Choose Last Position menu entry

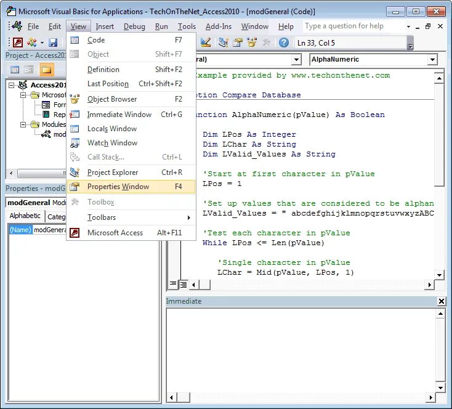tap(131, 84)
